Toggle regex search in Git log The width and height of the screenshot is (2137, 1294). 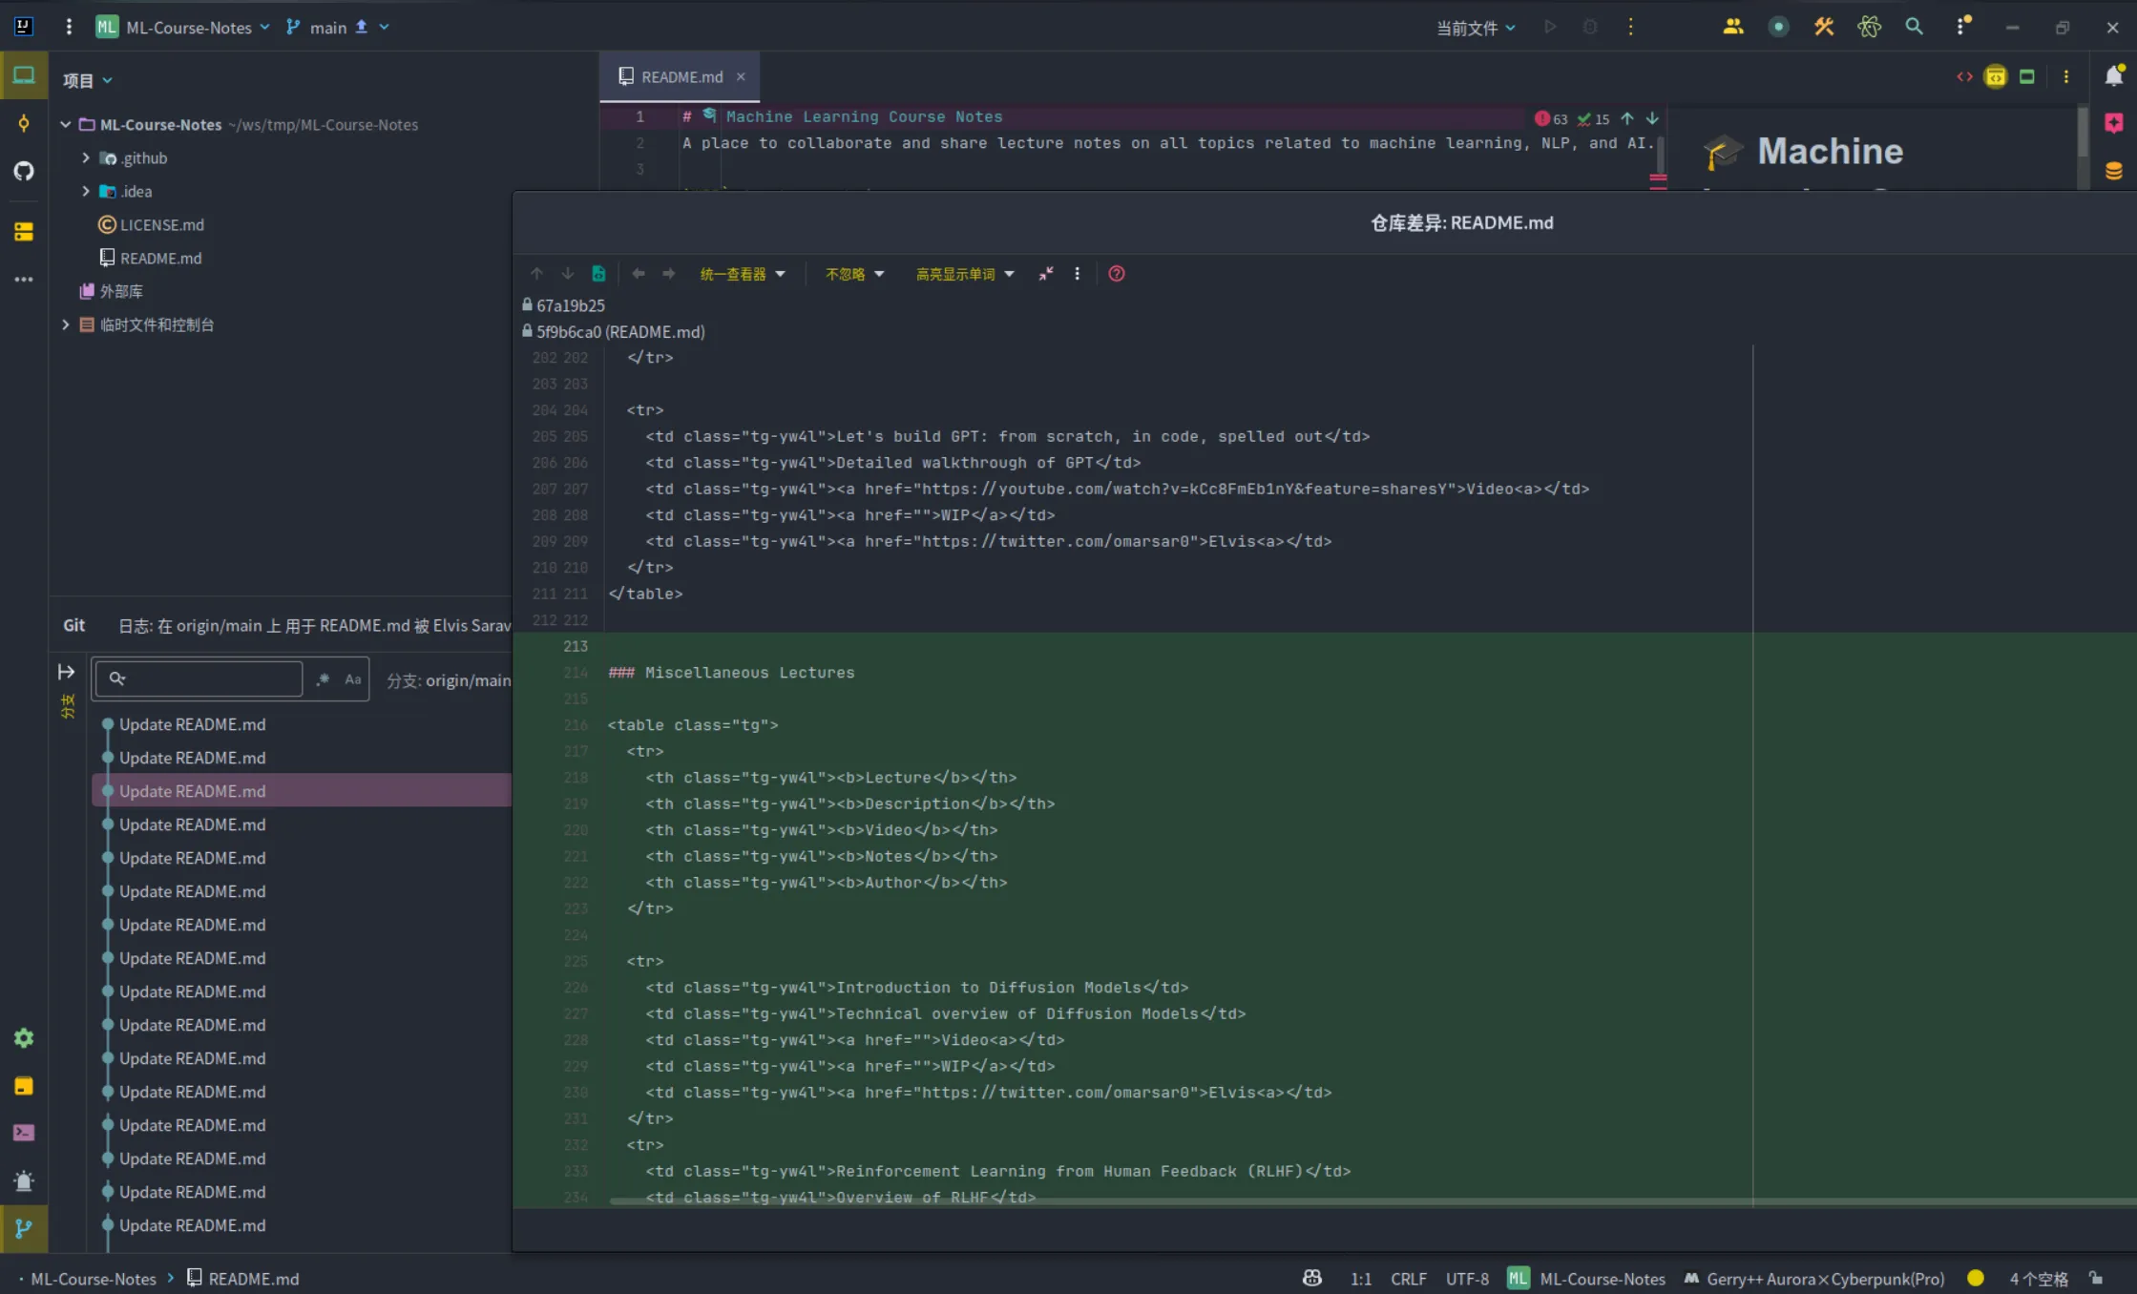pyautogui.click(x=323, y=679)
